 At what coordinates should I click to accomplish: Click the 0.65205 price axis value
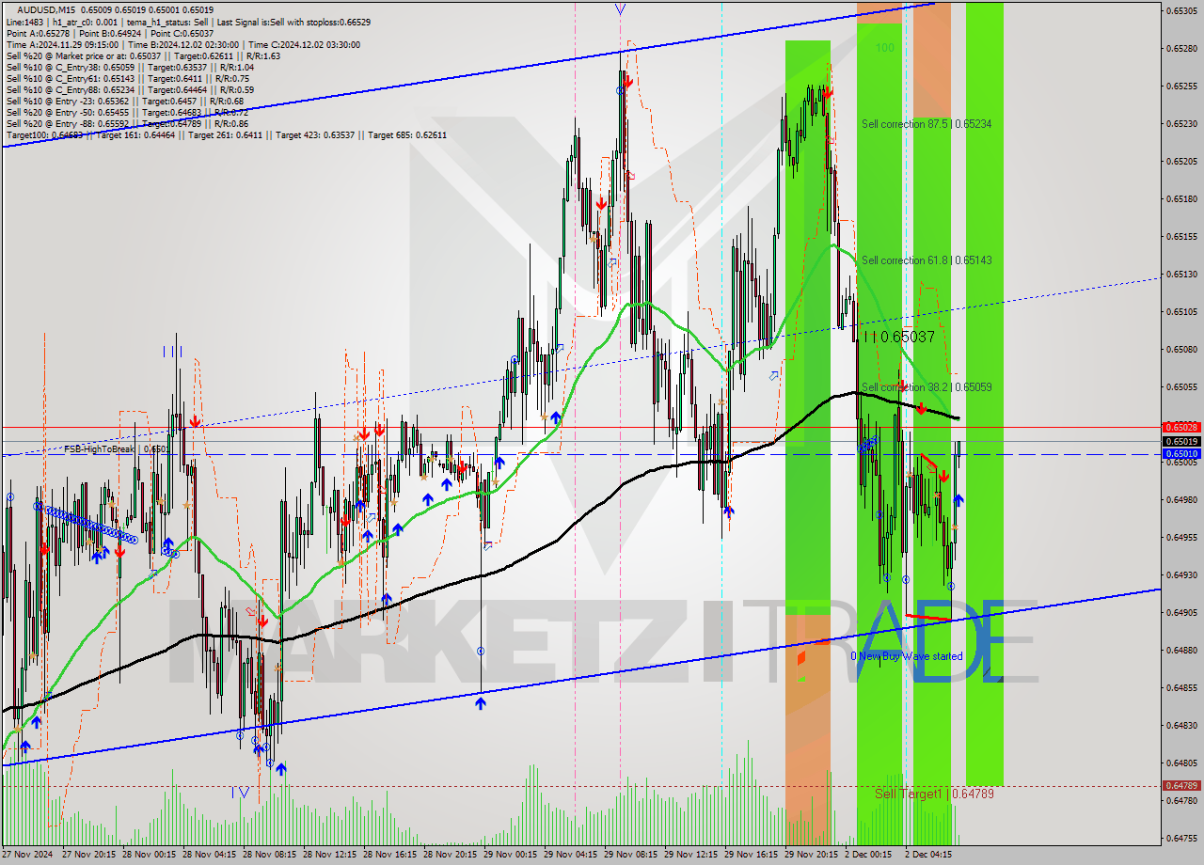pos(1181,161)
